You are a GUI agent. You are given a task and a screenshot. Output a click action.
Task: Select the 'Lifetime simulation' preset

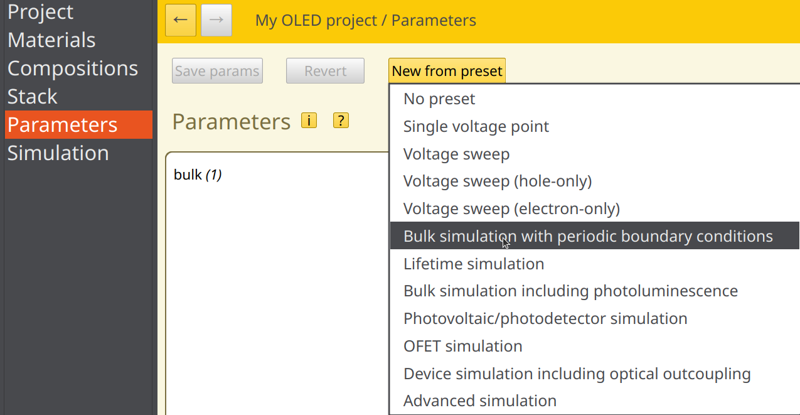(x=473, y=264)
